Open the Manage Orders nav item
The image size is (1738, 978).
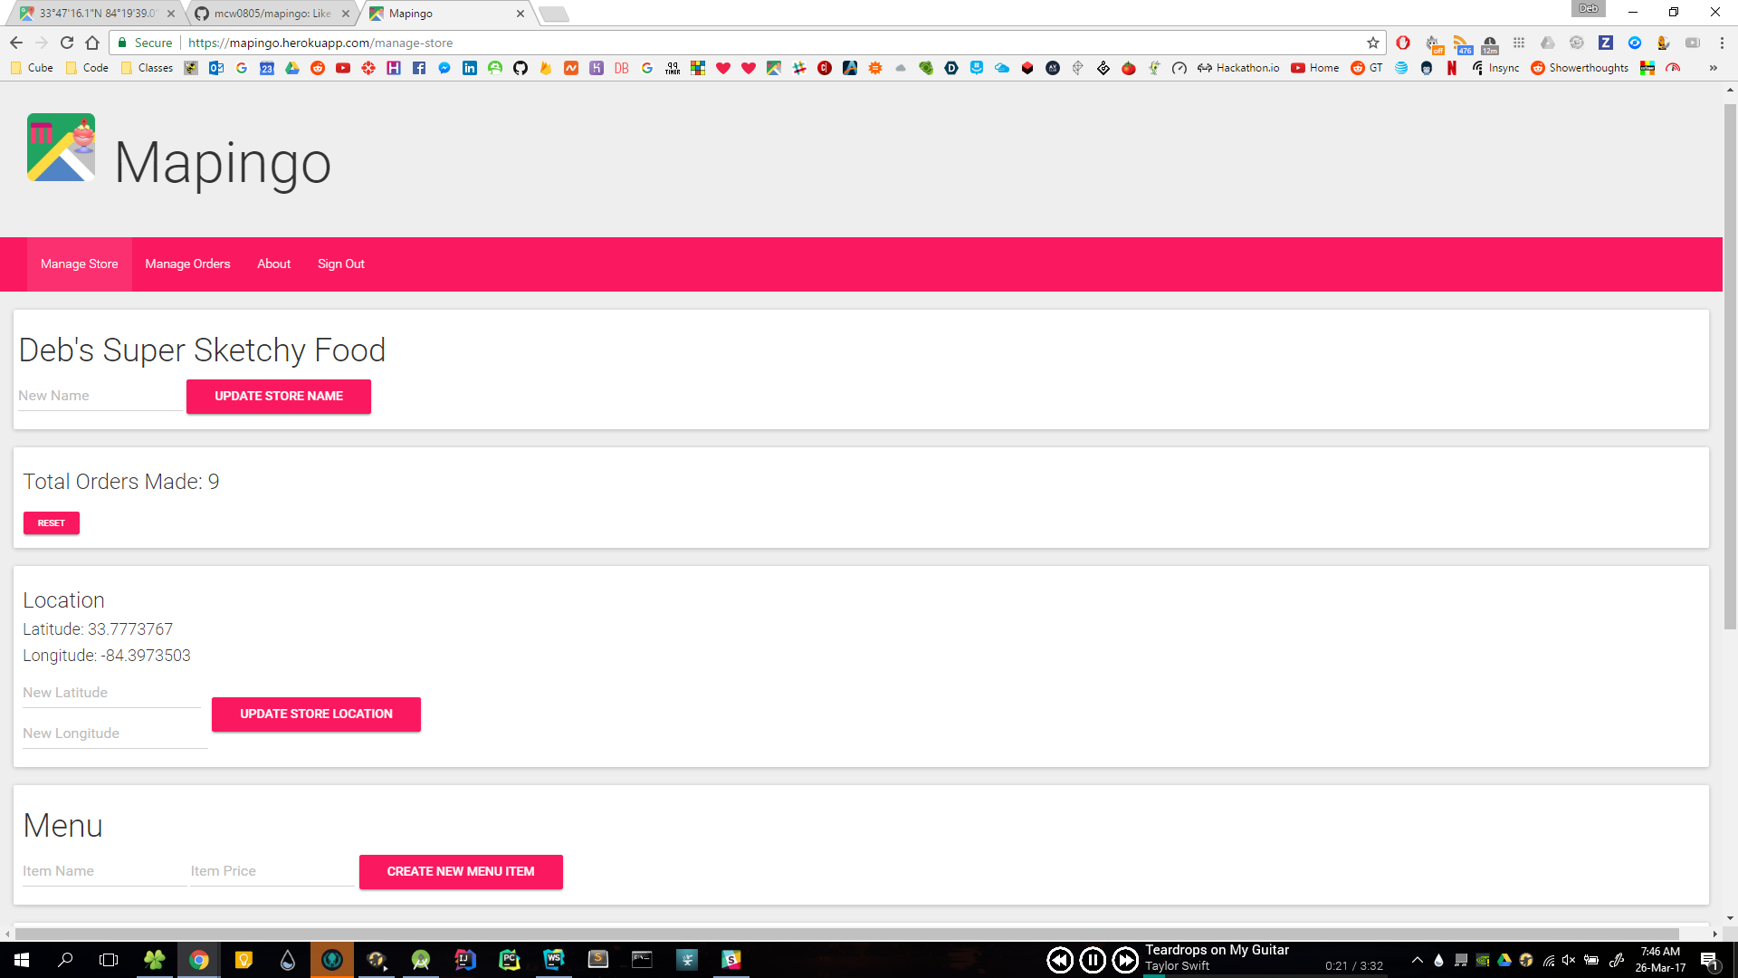point(187,264)
